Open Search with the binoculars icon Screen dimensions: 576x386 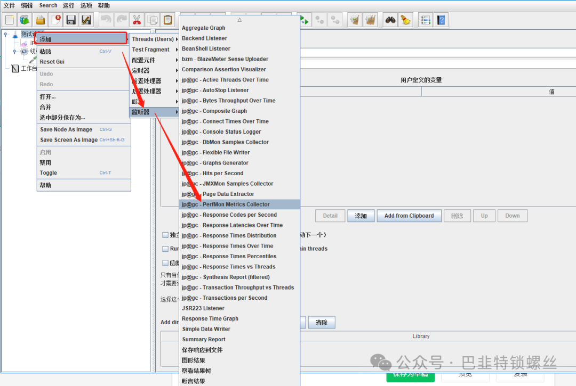(x=390, y=20)
